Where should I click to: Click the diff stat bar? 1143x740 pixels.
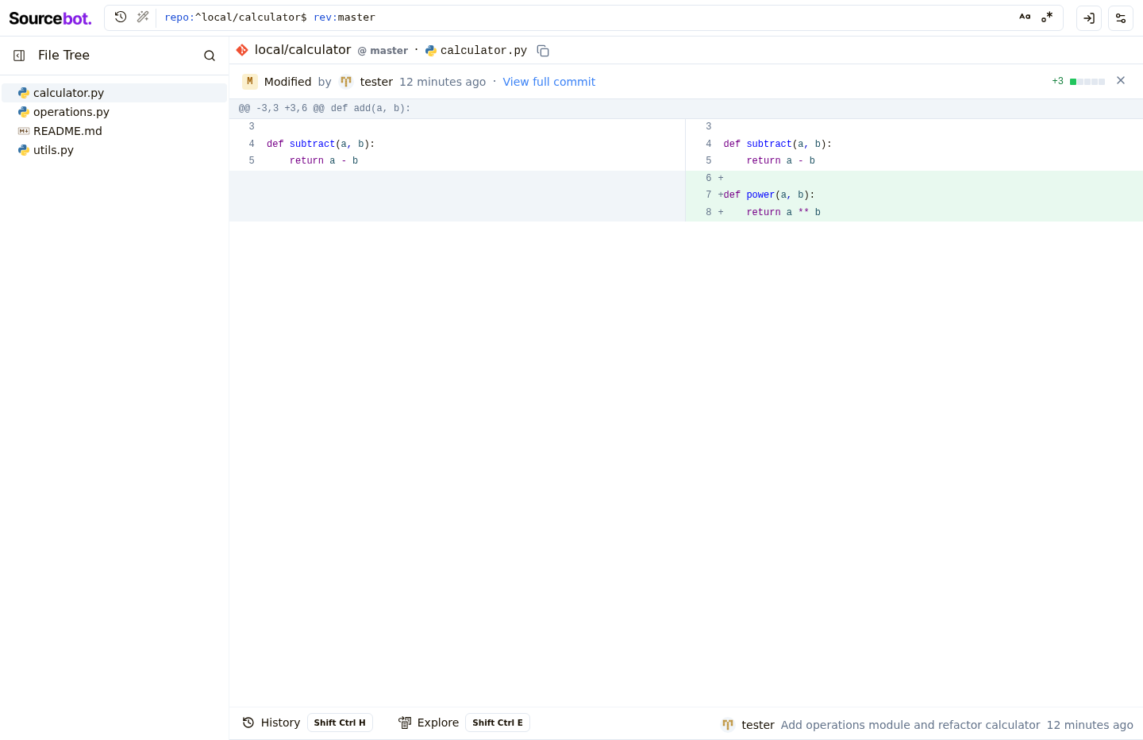[1087, 82]
